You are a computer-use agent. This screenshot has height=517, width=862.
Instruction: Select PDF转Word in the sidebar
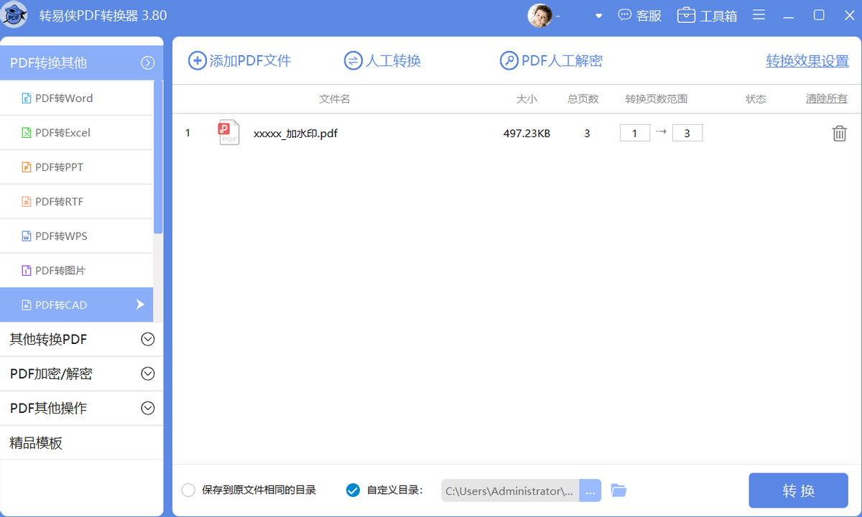point(77,98)
